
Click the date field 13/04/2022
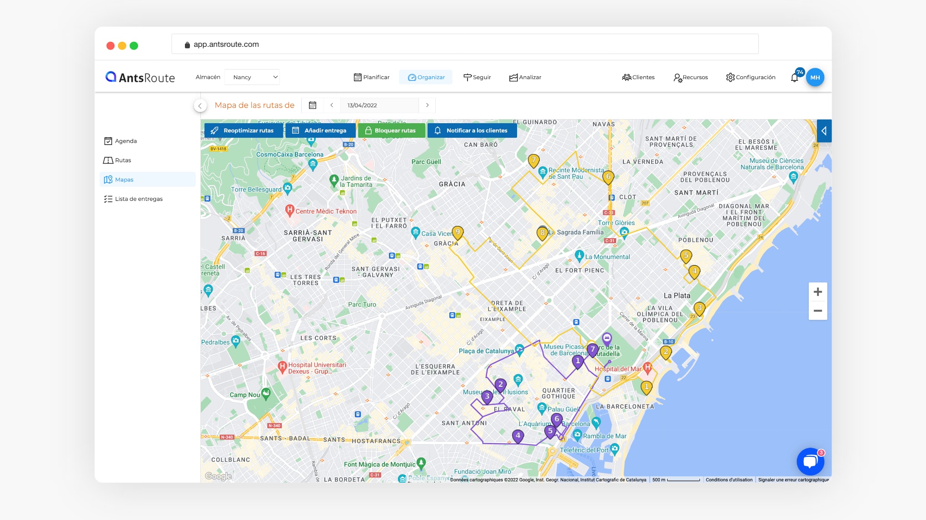[379, 105]
